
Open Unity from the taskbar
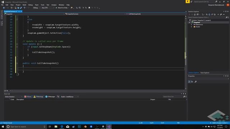(x=103, y=126)
